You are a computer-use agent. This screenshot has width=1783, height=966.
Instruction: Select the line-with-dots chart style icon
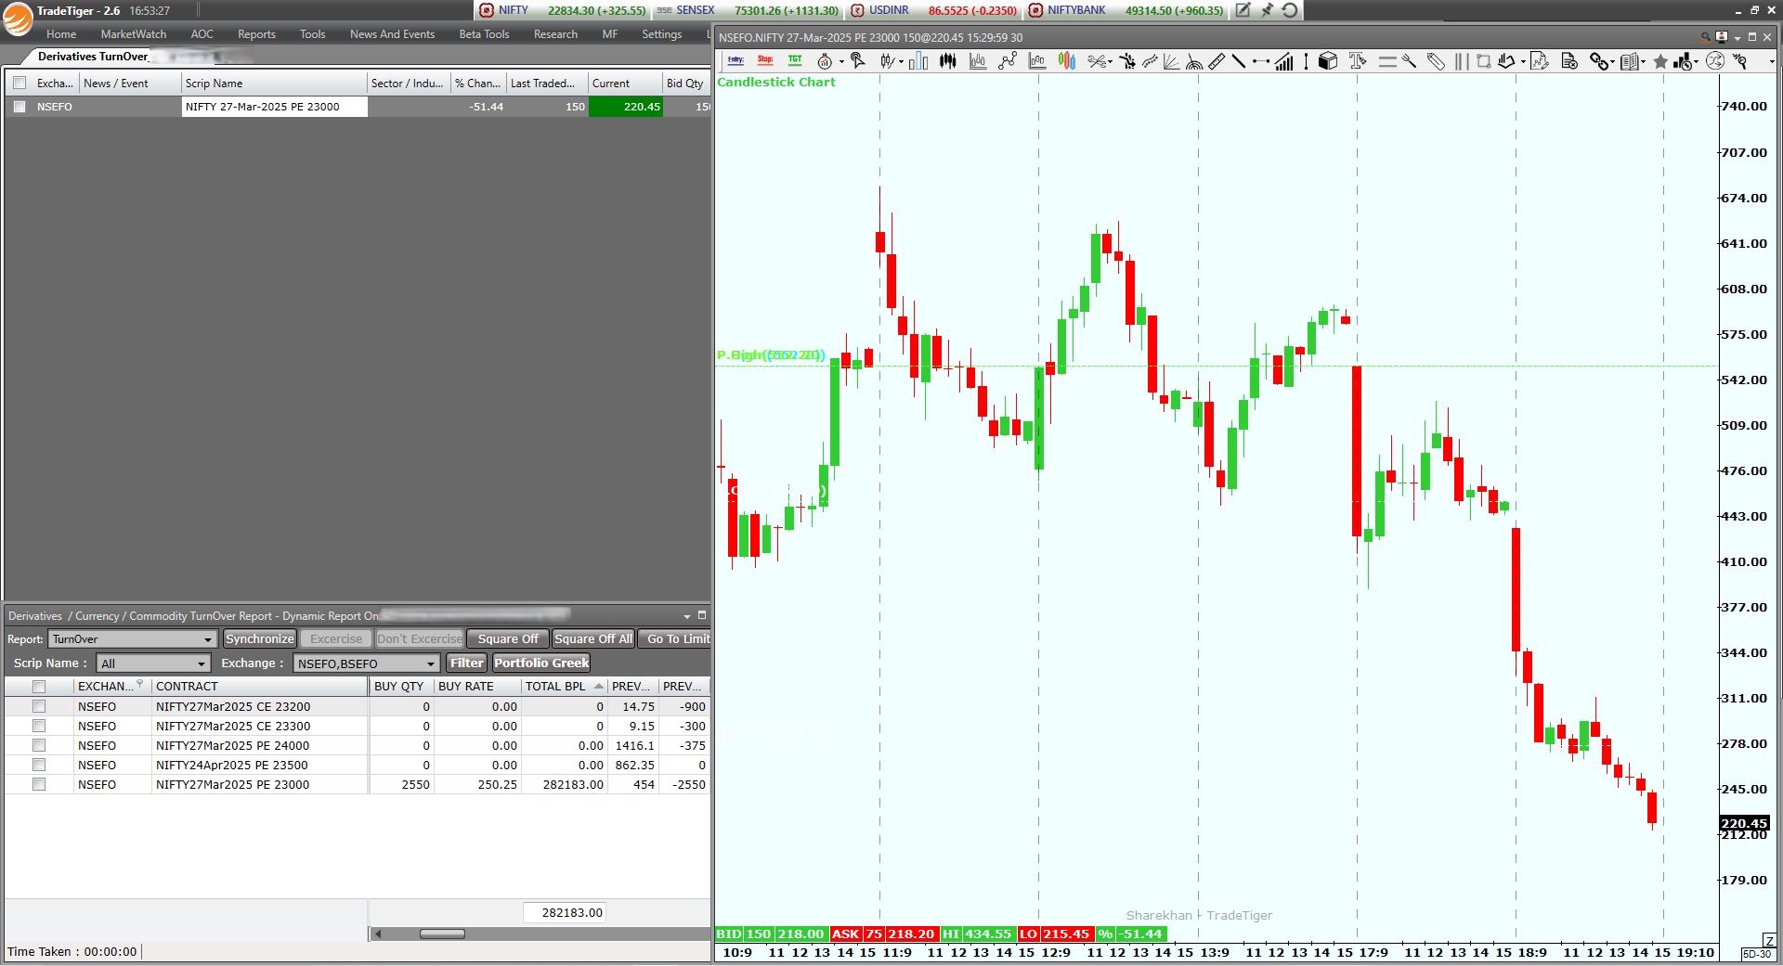tap(1008, 61)
